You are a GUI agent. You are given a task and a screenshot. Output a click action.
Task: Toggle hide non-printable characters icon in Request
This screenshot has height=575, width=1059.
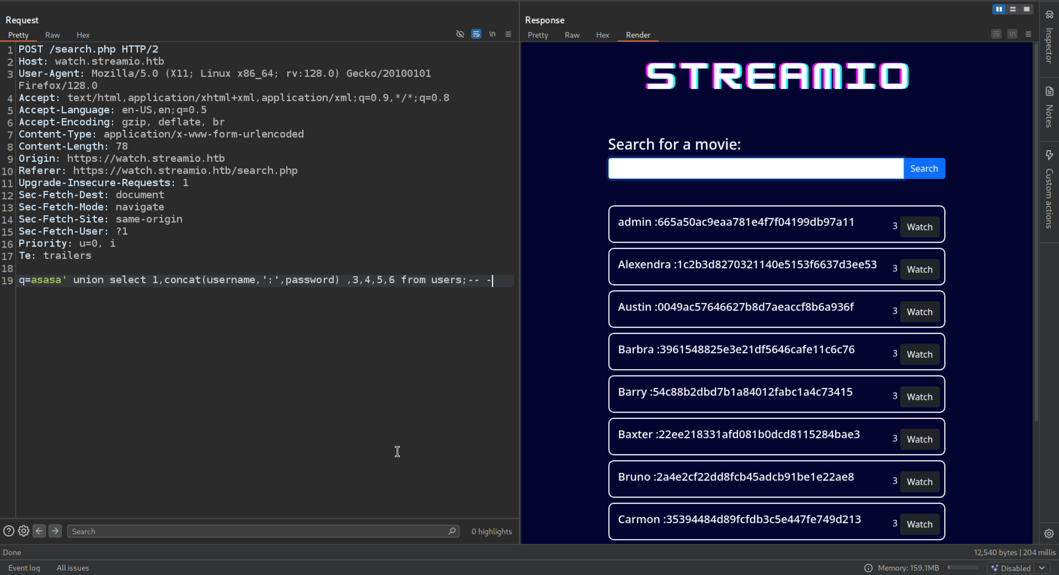(x=460, y=34)
